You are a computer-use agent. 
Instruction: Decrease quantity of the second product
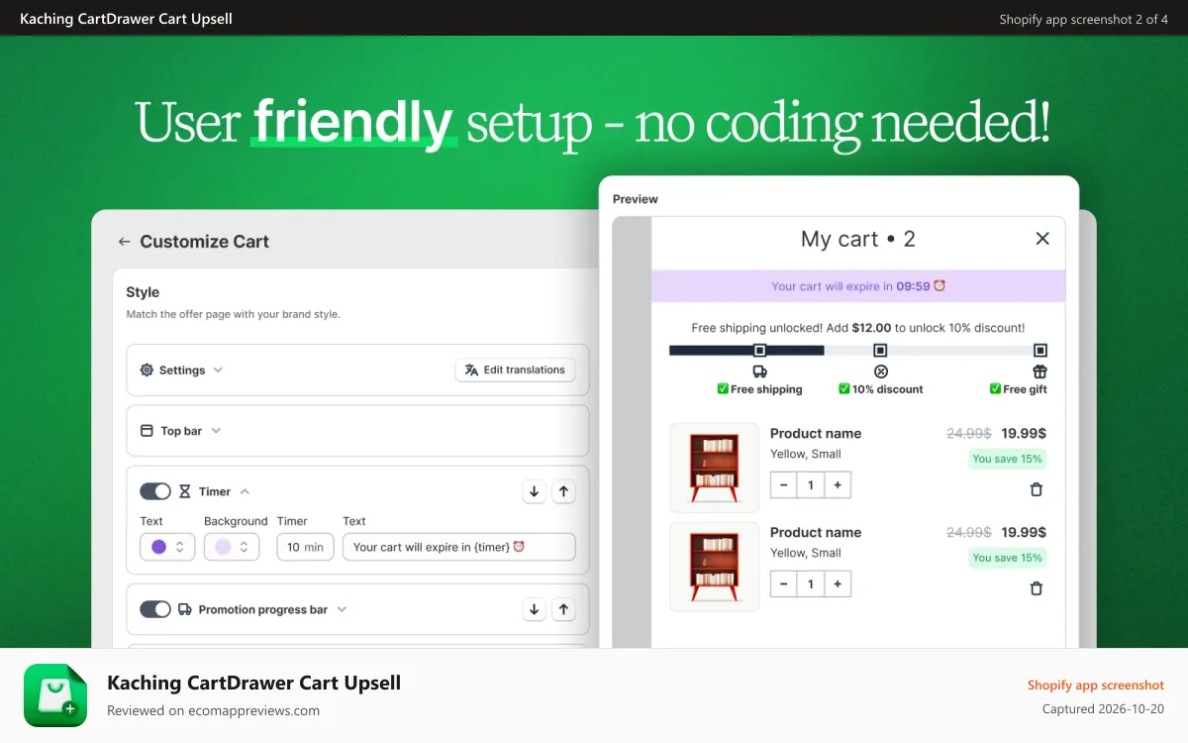[783, 584]
